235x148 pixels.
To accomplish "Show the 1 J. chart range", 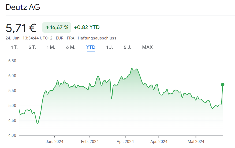I will click(109, 47).
